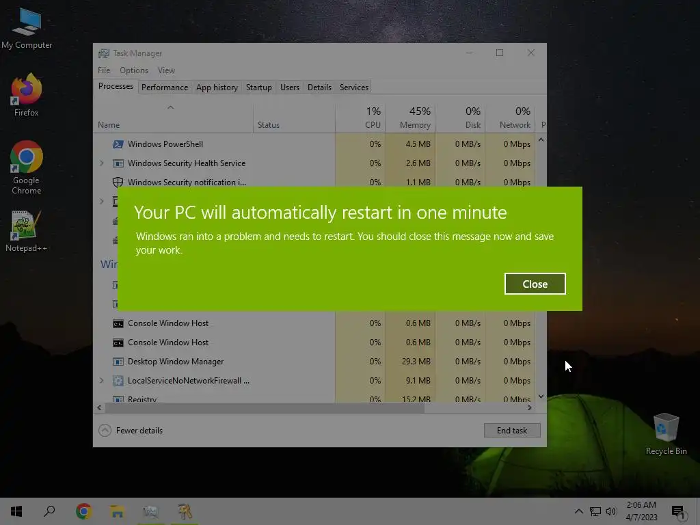Open Chrome from the taskbar
700x525 pixels.
point(83,511)
